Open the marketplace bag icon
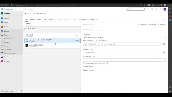The width and height of the screenshot is (172, 97). [x=152, y=9]
